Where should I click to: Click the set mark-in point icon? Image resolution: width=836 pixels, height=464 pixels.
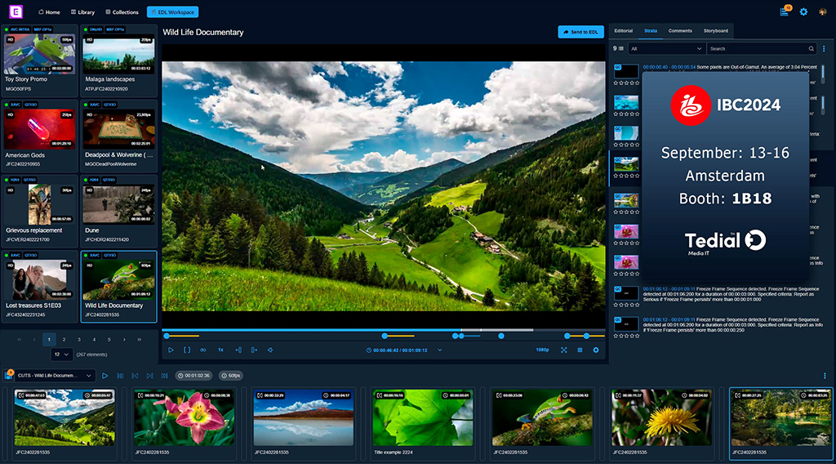click(238, 350)
